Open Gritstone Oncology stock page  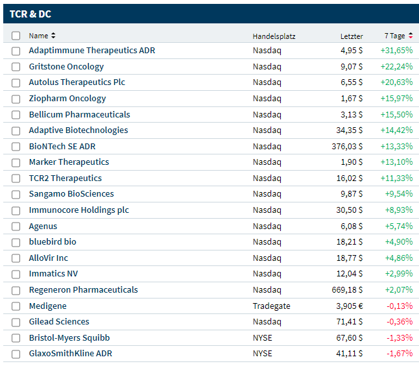pyautogui.click(x=66, y=66)
